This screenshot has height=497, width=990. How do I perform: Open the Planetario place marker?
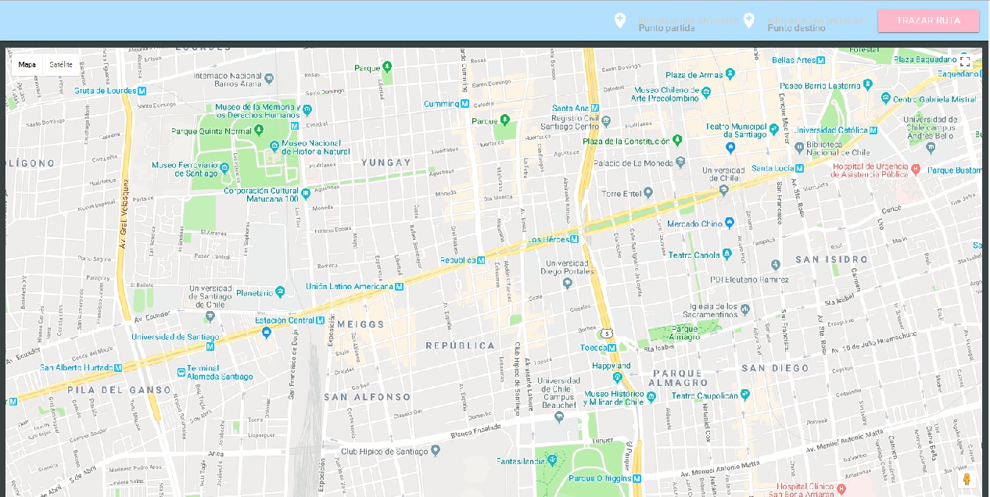click(x=280, y=292)
